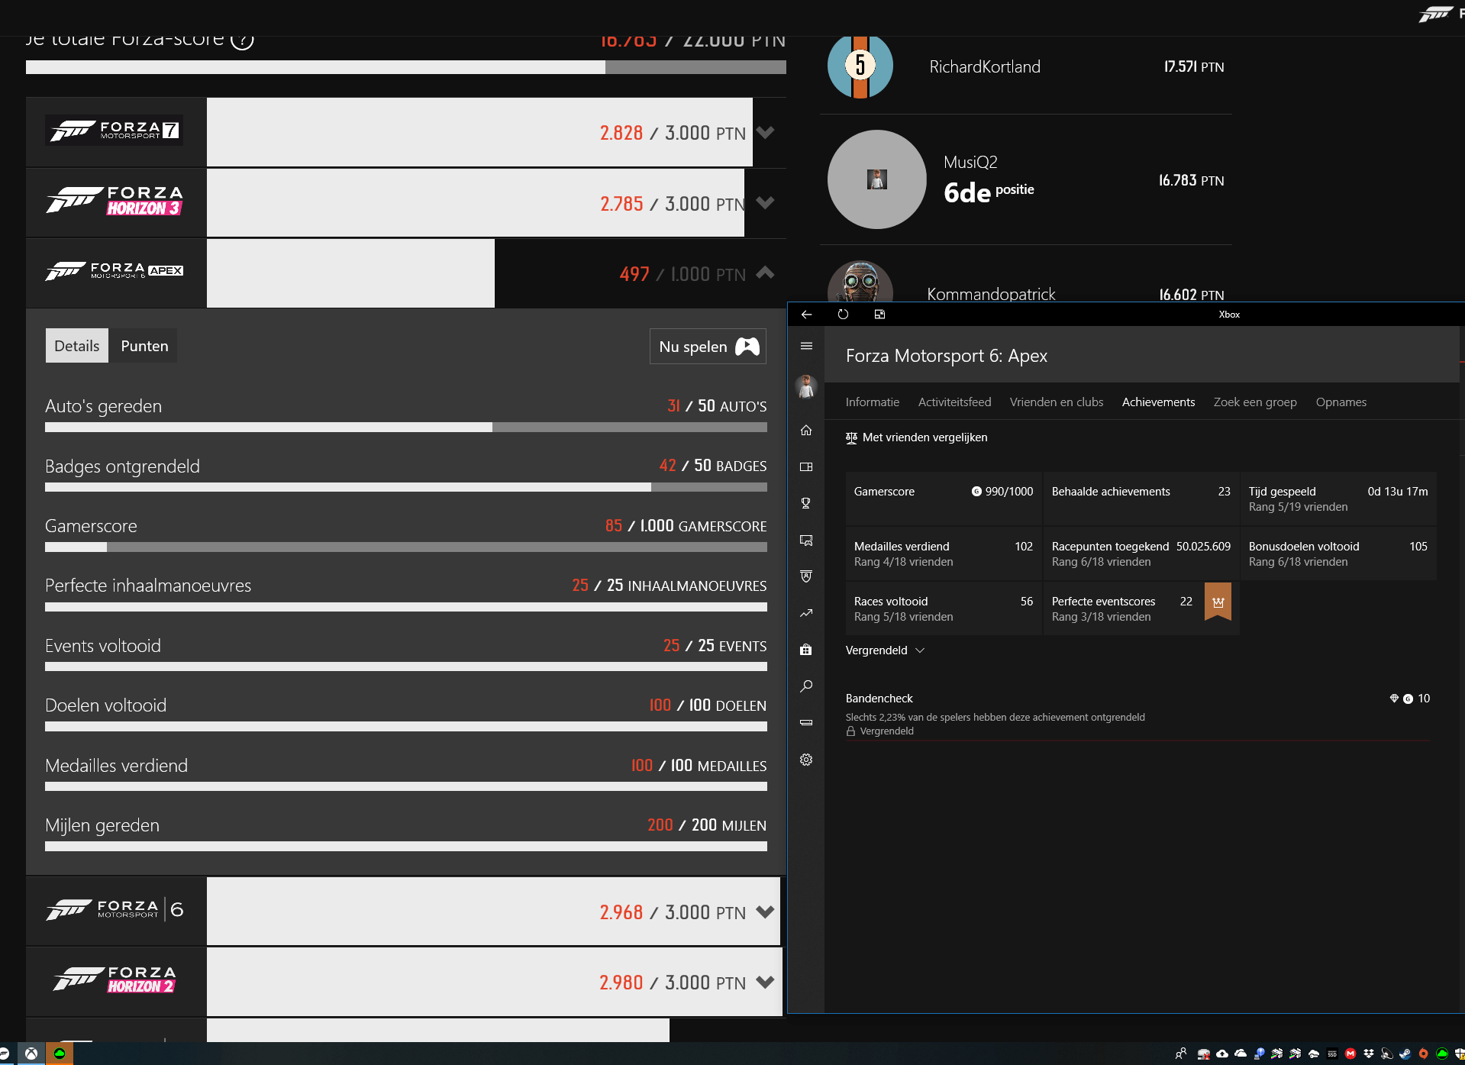This screenshot has width=1465, height=1065.
Task: Refresh the Xbox app page
Action: point(843,315)
